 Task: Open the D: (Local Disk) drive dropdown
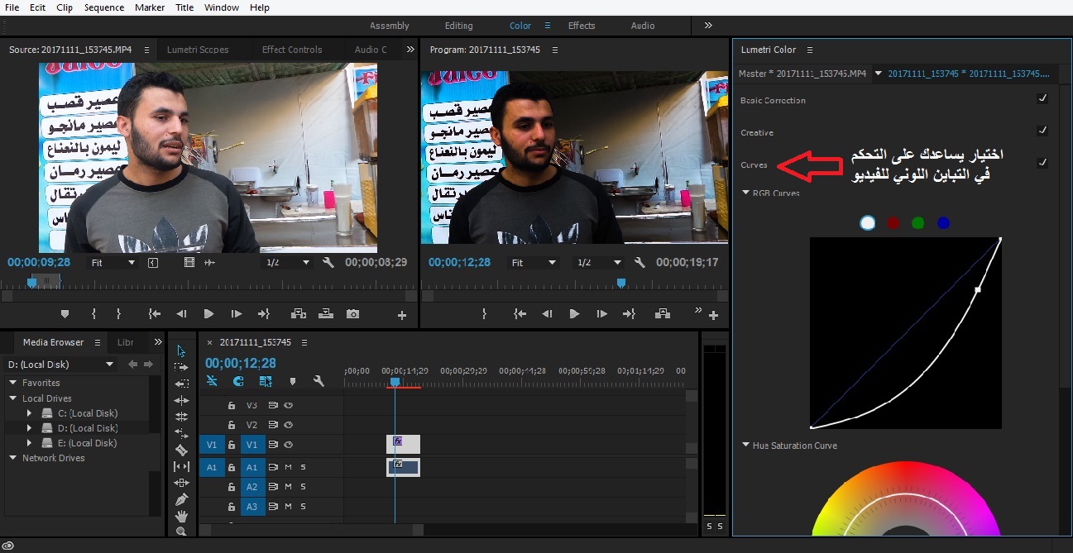click(60, 365)
